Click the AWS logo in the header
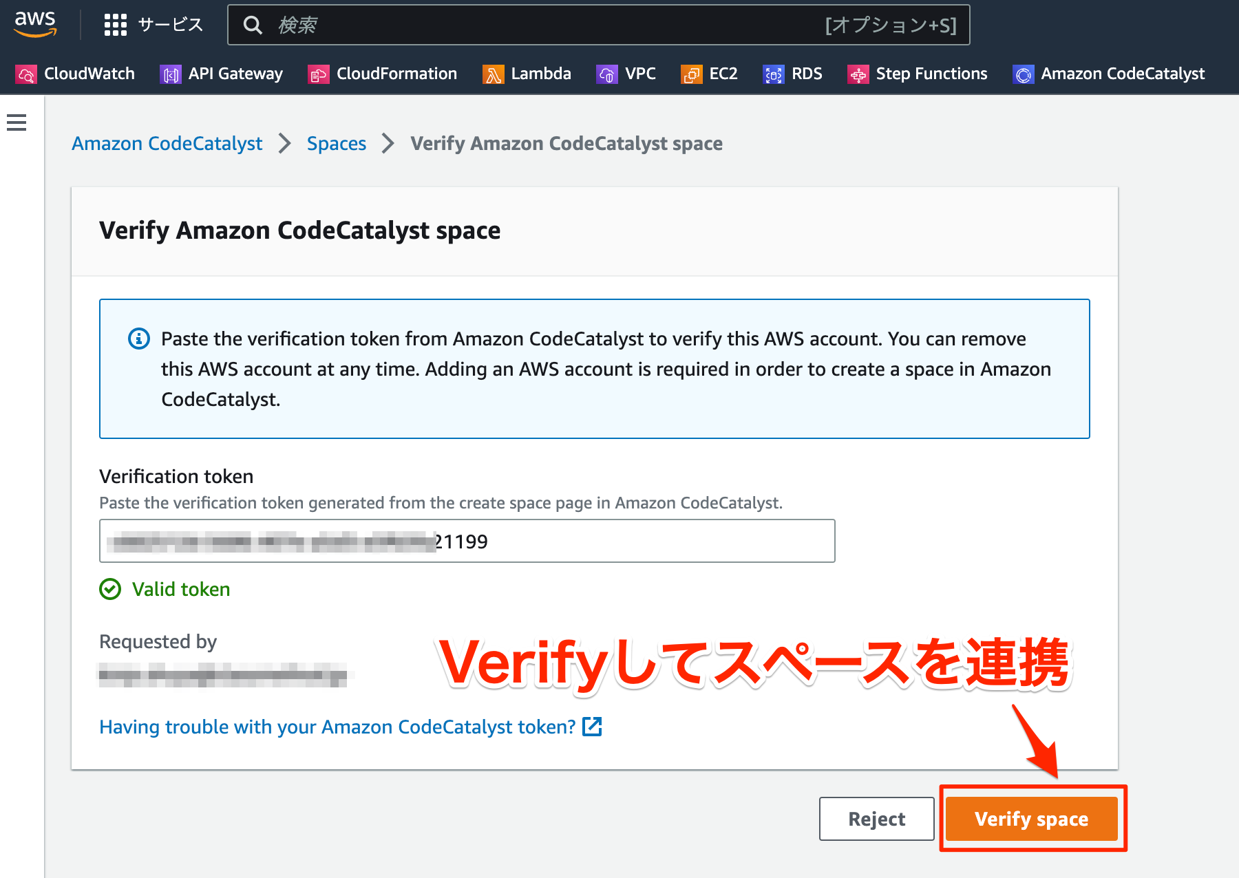 (34, 23)
